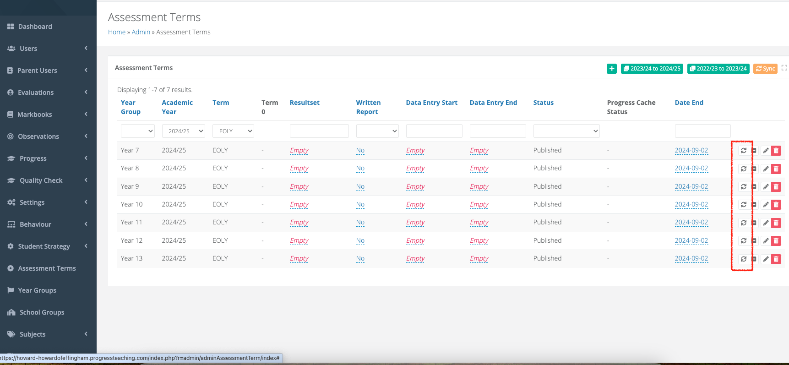Click the Settings gears icon

(11, 202)
